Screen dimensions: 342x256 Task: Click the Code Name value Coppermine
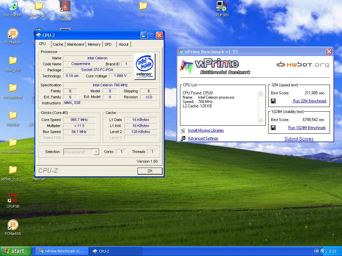tap(81, 64)
